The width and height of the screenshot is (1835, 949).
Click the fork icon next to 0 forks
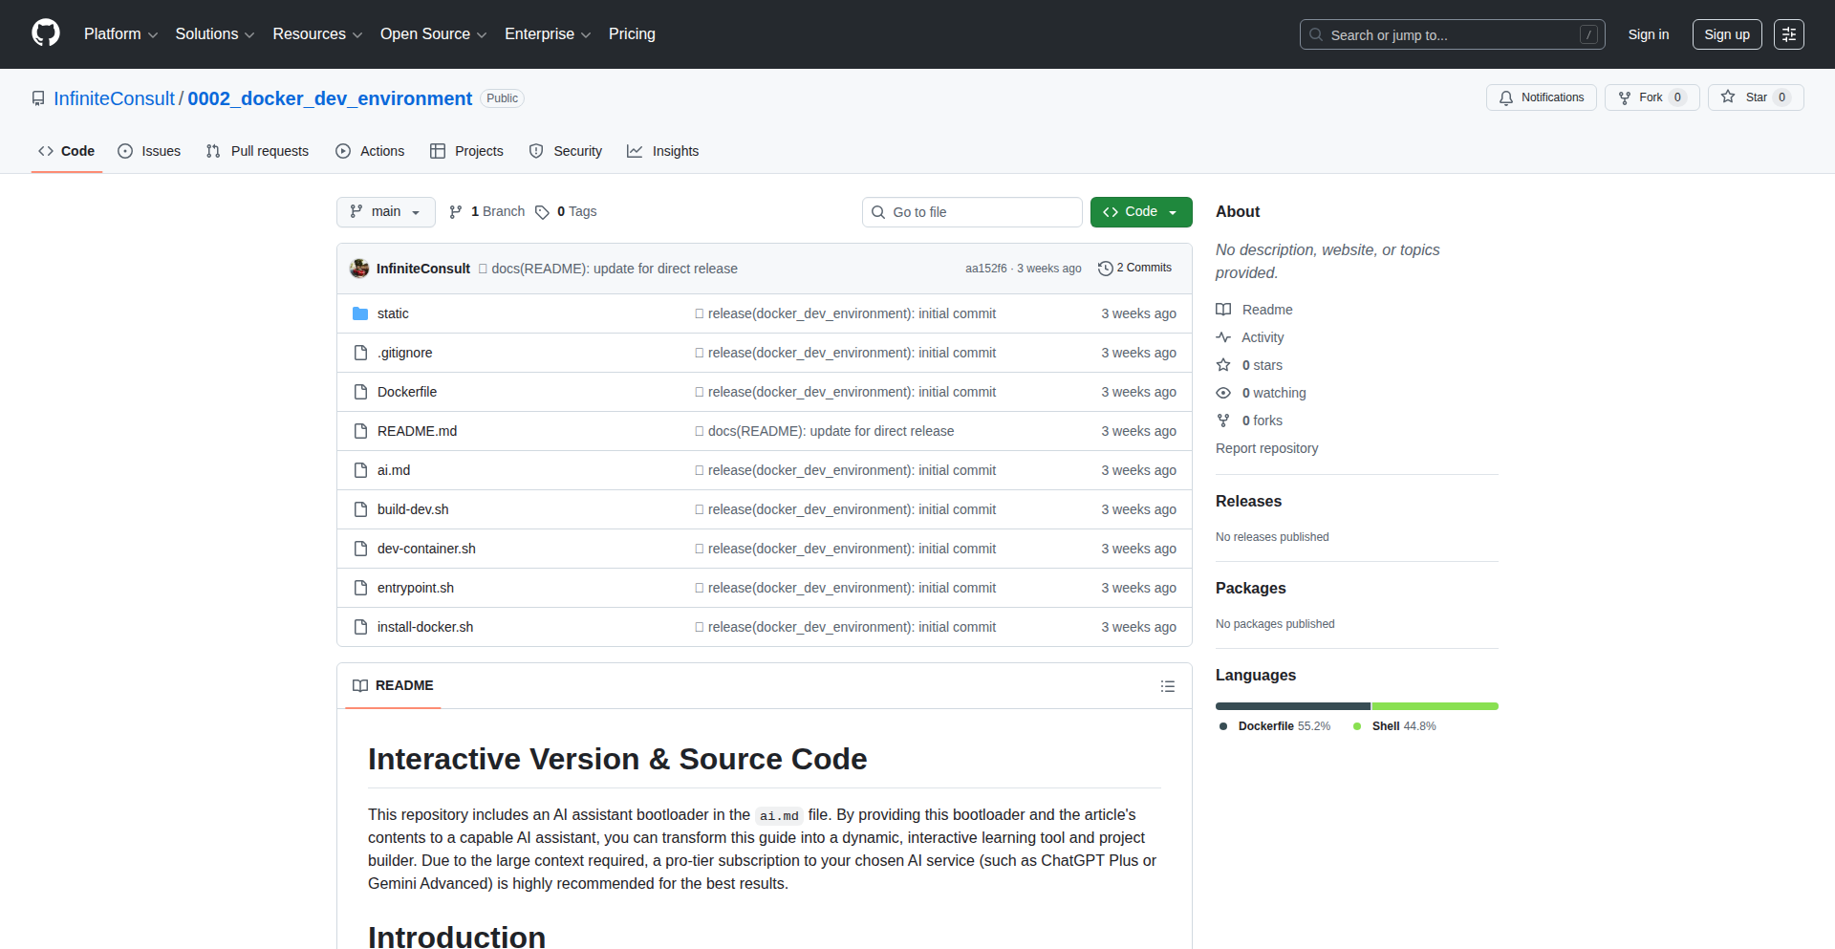tap(1223, 421)
